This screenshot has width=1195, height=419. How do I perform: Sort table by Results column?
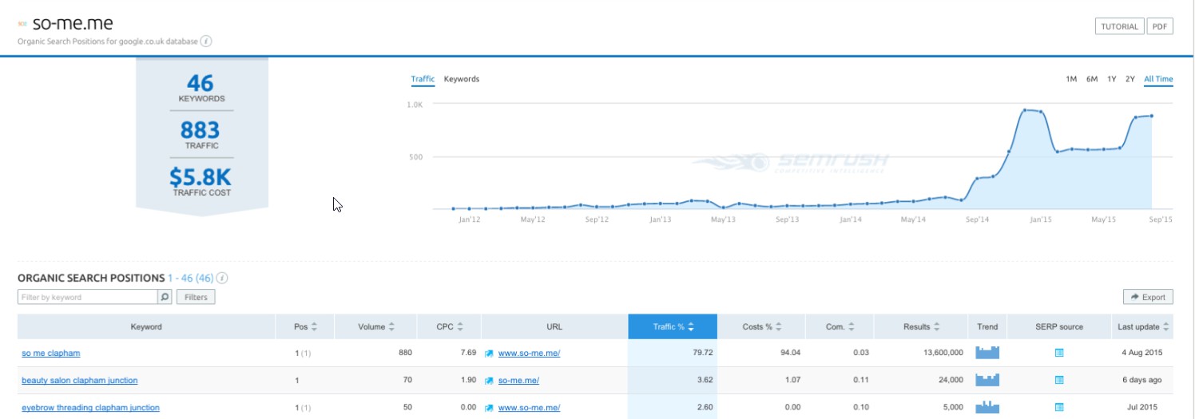pyautogui.click(x=921, y=326)
